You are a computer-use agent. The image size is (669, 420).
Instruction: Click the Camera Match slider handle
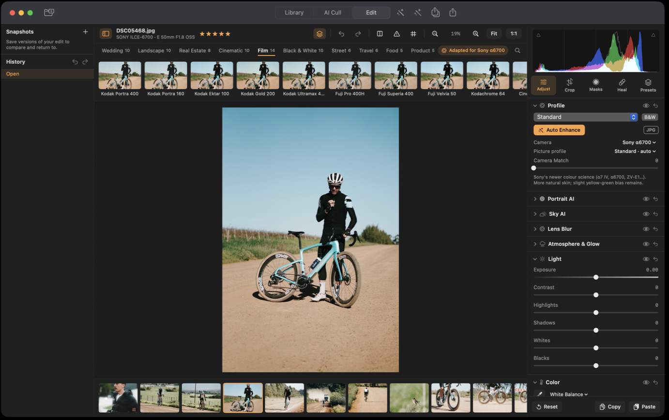pyautogui.click(x=534, y=168)
